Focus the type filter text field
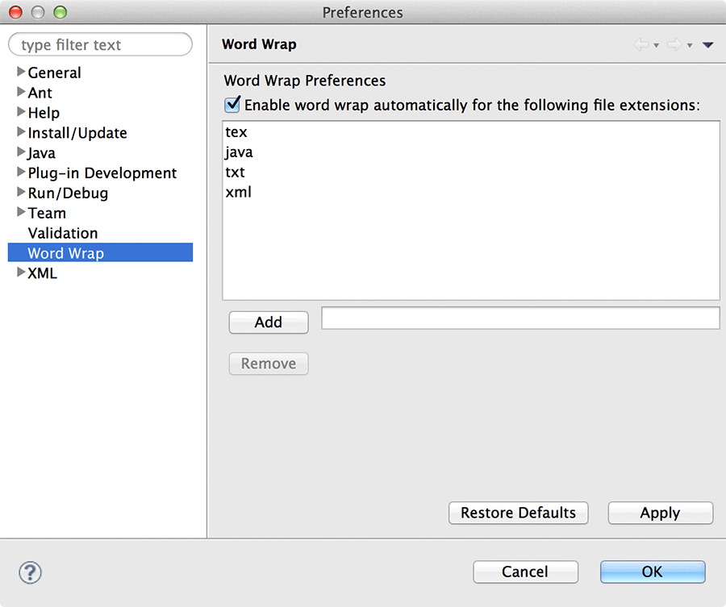The height and width of the screenshot is (607, 726). point(100,44)
